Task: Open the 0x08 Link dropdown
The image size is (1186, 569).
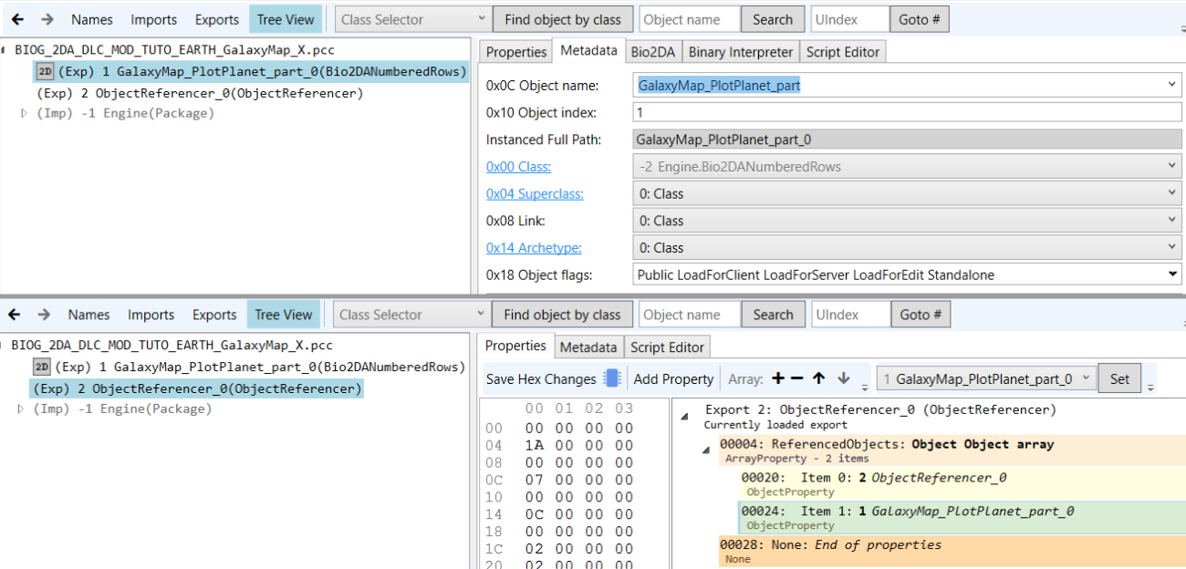Action: click(x=907, y=221)
